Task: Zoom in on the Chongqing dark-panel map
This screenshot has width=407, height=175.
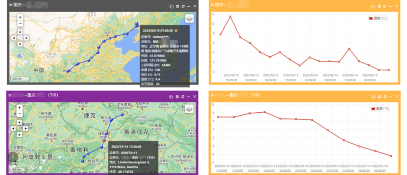Action: click(x=20, y=17)
